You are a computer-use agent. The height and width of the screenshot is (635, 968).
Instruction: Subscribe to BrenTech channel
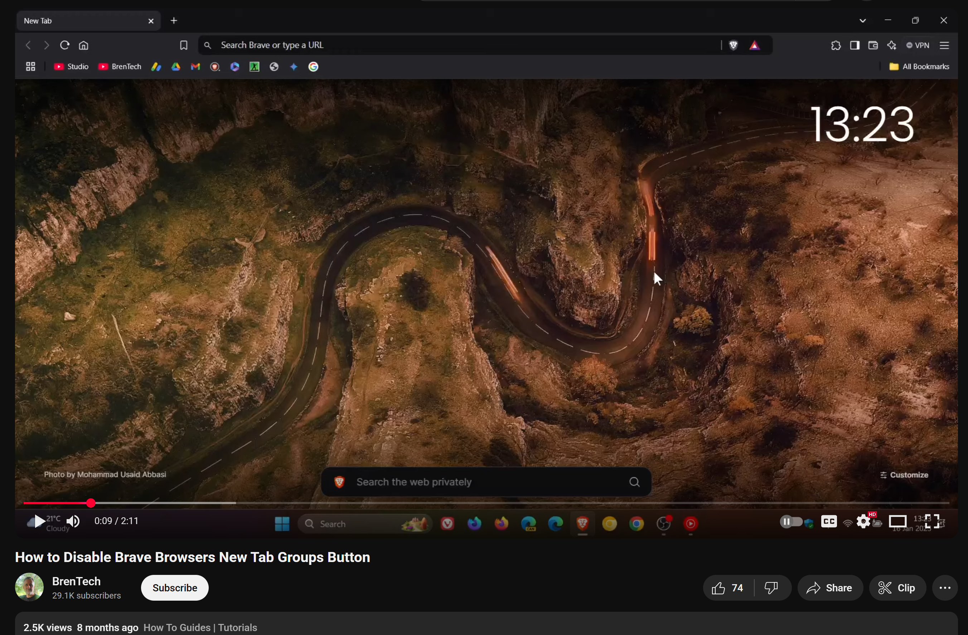click(174, 588)
